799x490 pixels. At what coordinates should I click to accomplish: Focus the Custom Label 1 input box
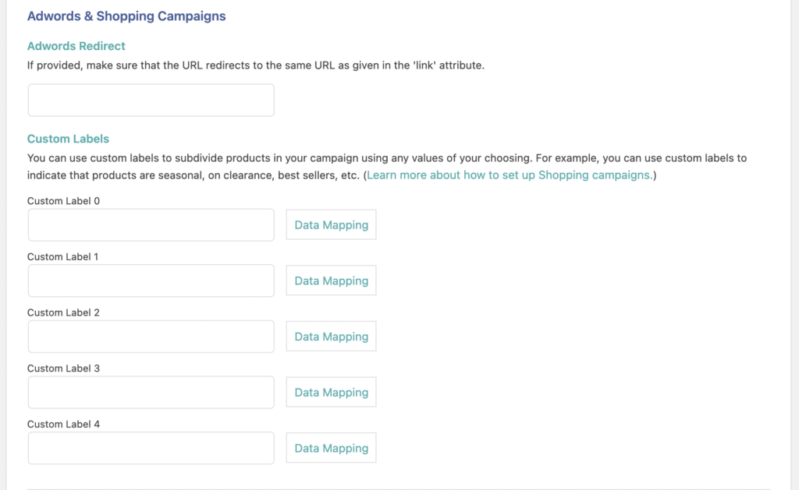click(x=151, y=280)
